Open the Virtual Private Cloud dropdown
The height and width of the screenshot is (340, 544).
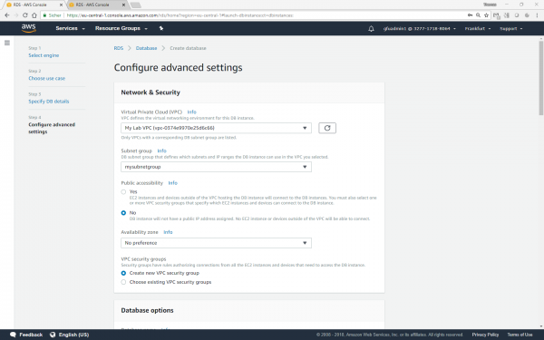216,128
